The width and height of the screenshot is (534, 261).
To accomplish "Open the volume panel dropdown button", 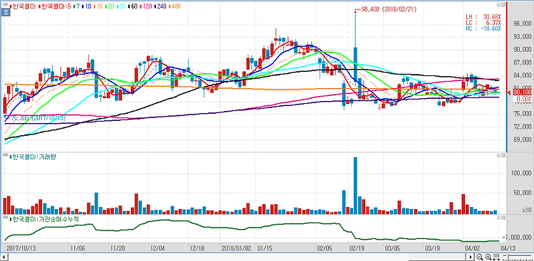I will tap(498, 155).
